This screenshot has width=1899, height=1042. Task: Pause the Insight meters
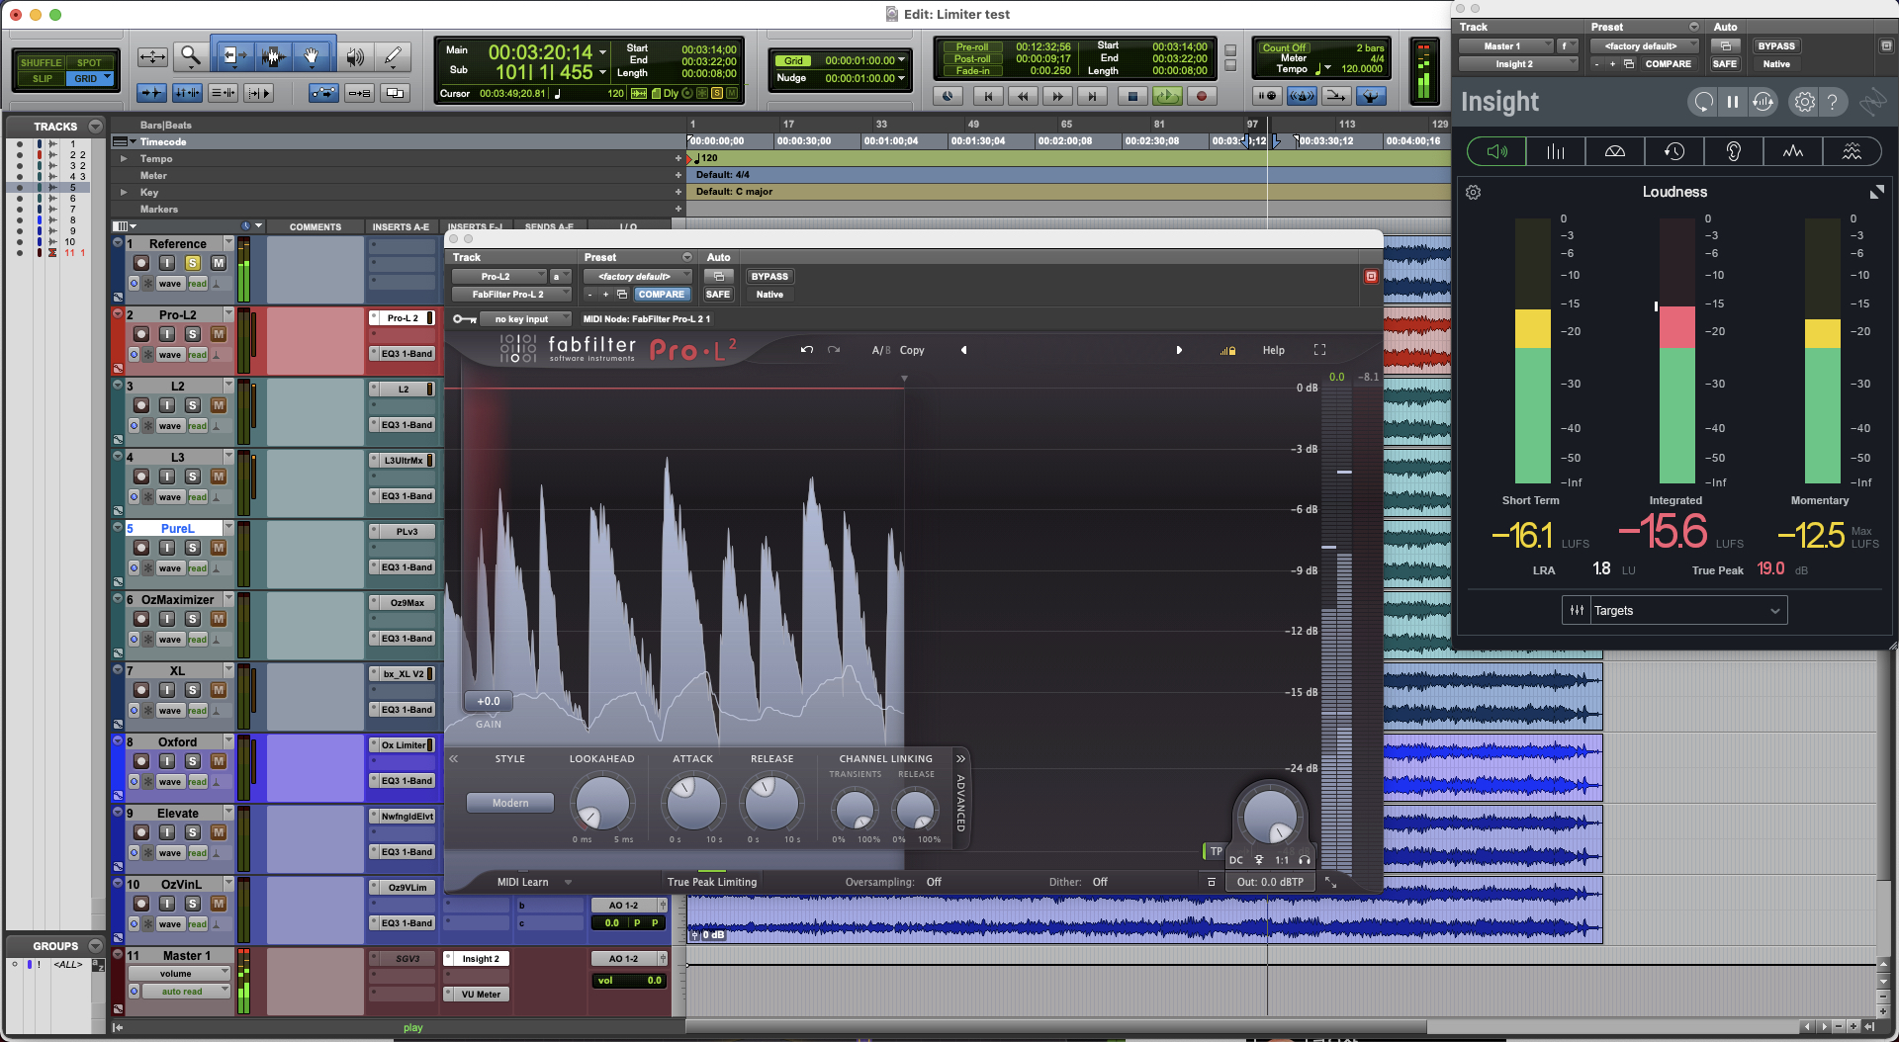[x=1733, y=102]
